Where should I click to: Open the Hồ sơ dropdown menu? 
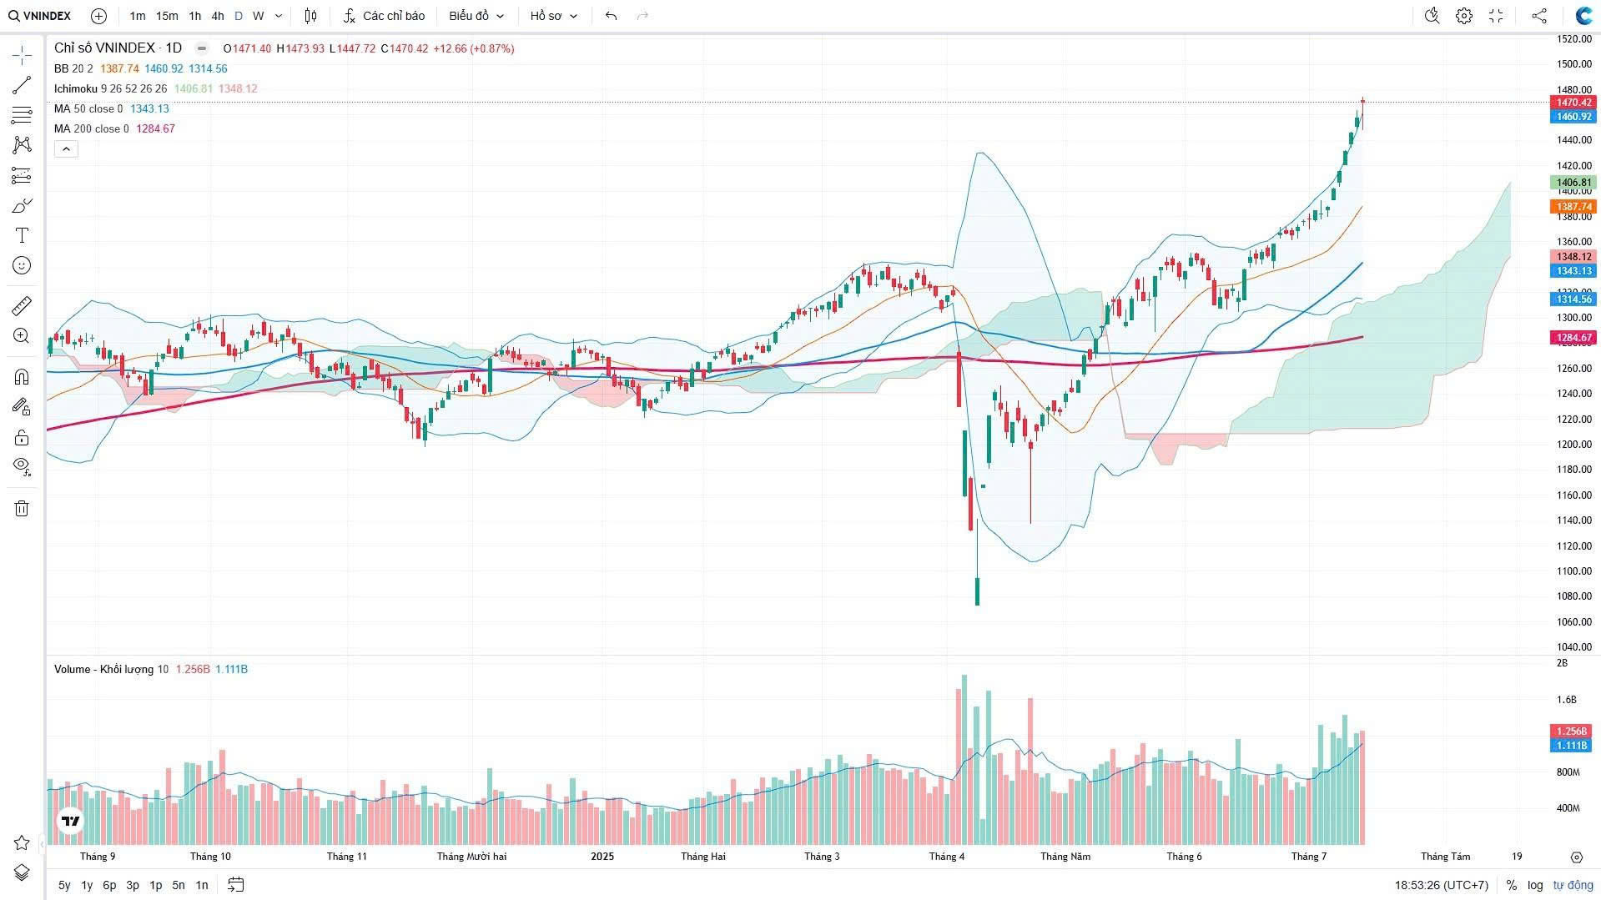click(x=554, y=16)
